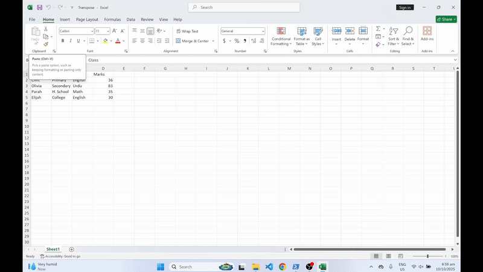This screenshot has height=272, width=483.
Task: Click the Clear eraser icon
Action: (379, 44)
